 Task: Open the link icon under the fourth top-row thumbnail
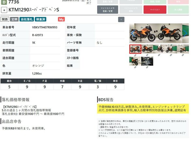pos(171,55)
